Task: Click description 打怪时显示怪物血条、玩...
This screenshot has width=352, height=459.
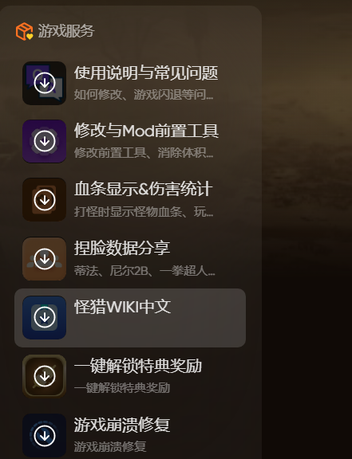Action: (144, 212)
